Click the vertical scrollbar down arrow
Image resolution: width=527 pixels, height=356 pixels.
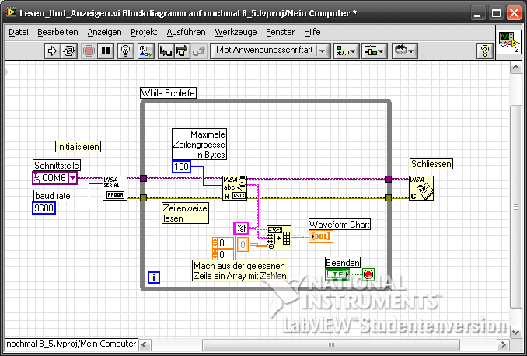[x=515, y=333]
